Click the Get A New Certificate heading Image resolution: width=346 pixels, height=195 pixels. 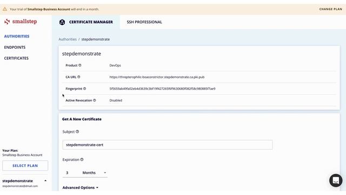pyautogui.click(x=82, y=119)
